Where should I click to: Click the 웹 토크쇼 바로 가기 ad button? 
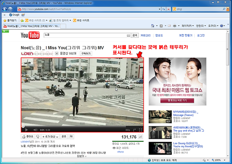[x=177, y=100]
